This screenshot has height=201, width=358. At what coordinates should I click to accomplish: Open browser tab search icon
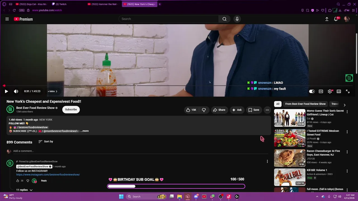coord(338,4)
